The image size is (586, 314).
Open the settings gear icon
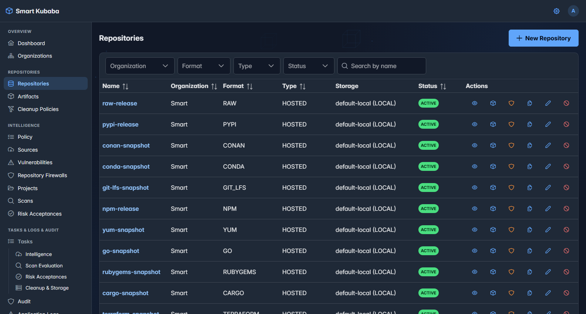coord(556,11)
